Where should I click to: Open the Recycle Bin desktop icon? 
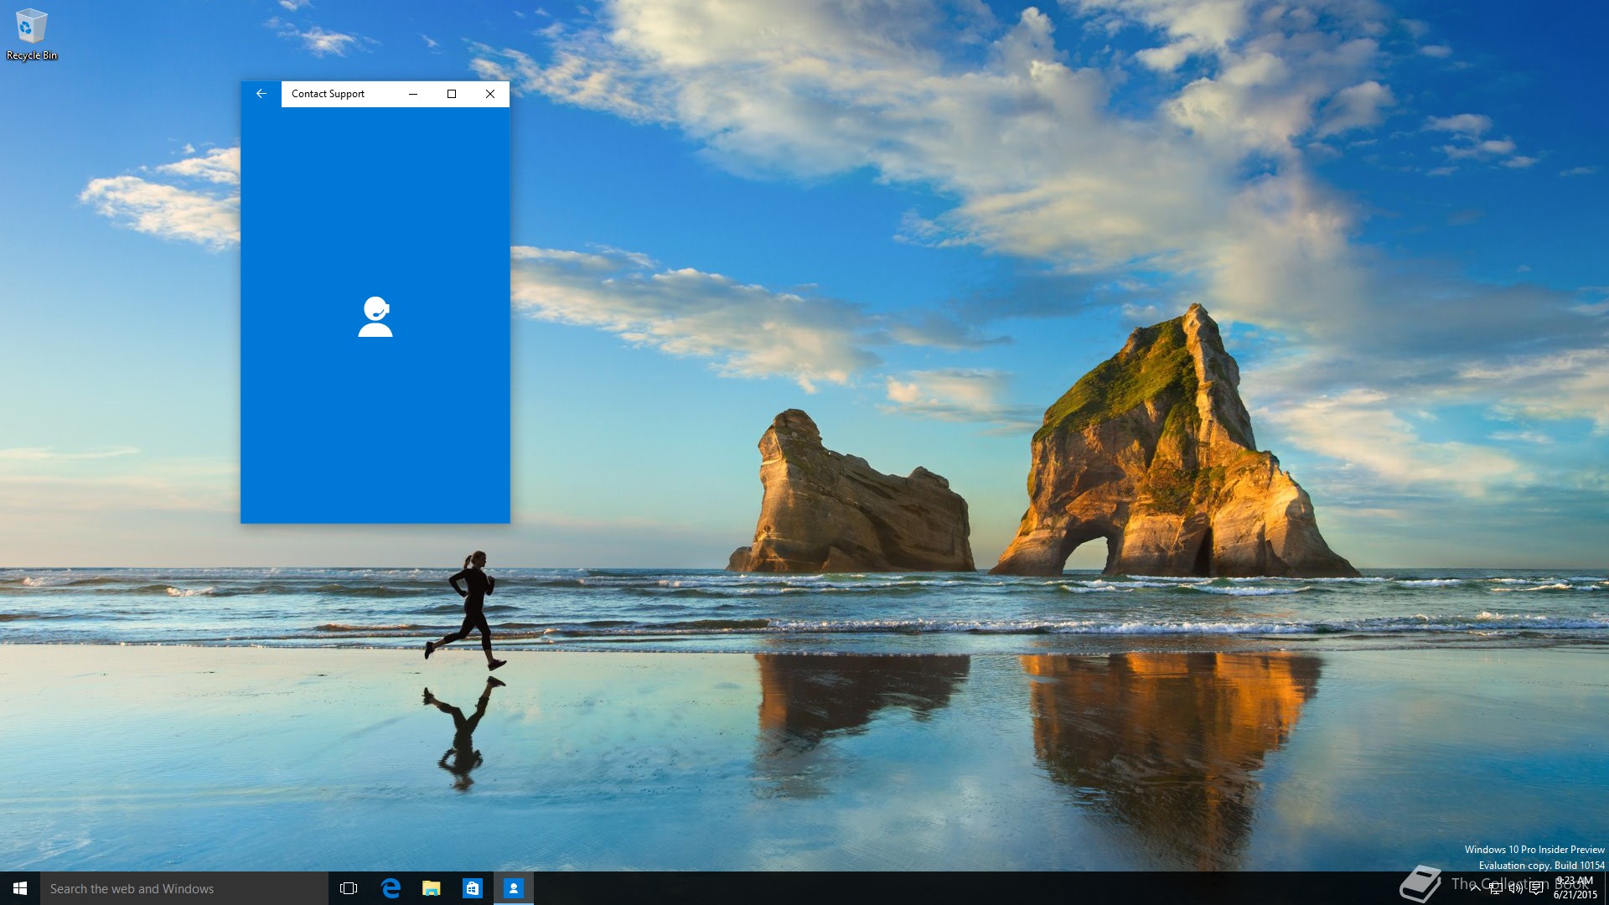[32, 35]
